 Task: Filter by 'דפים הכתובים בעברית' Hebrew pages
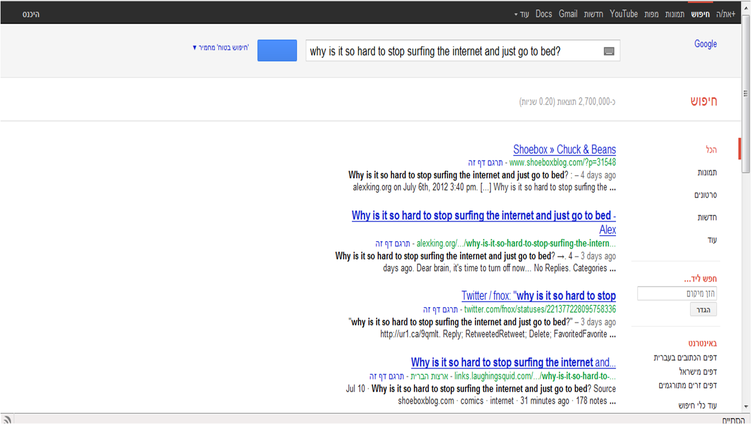685,358
